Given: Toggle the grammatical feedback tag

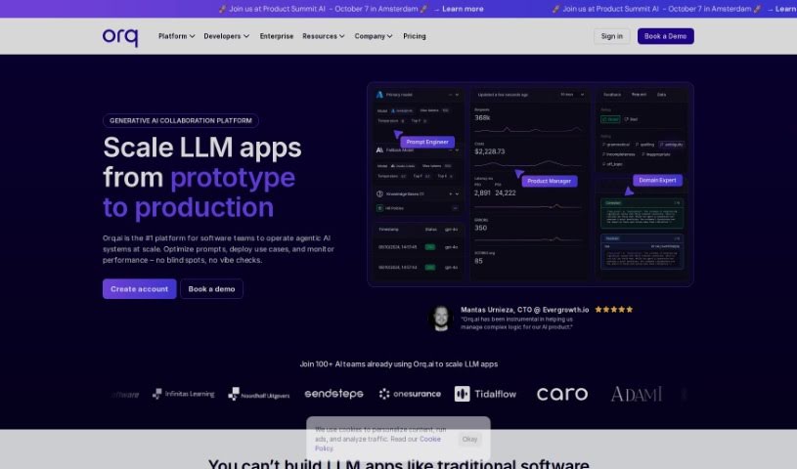Looking at the screenshot, I should pyautogui.click(x=615, y=145).
